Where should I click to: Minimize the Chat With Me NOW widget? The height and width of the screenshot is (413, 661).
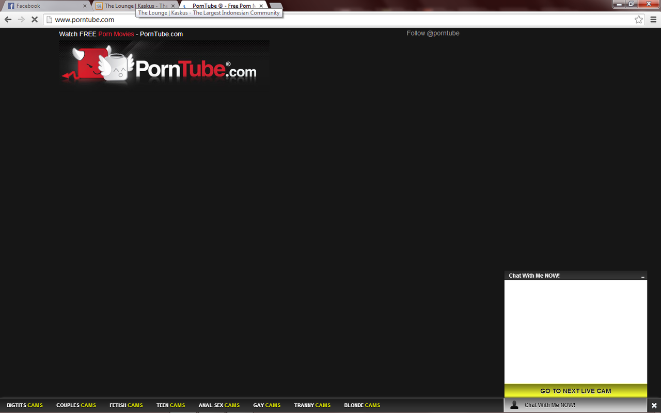(643, 276)
